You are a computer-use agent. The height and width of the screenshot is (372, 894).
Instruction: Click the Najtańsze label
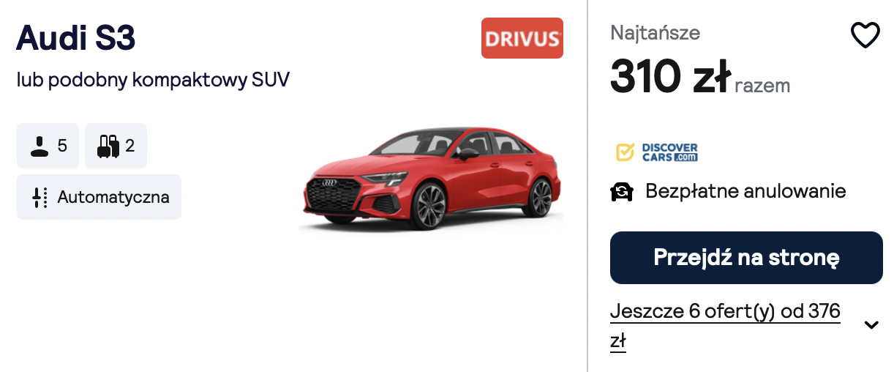coord(656,32)
